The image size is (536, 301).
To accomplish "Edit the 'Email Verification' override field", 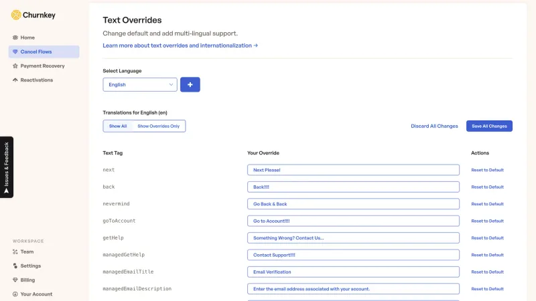I will [353, 272].
